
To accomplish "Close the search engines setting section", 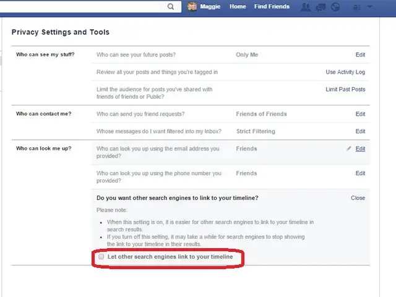I will 358,199.
